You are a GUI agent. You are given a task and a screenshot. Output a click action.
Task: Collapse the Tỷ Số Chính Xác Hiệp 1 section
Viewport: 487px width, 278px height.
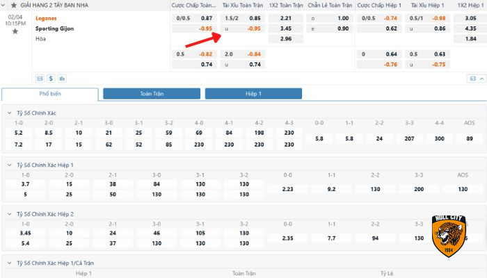[10, 165]
